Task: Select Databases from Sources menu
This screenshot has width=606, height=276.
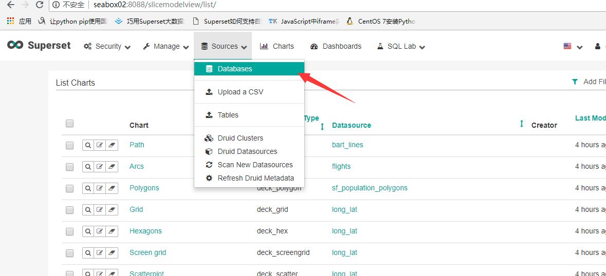Action: coord(249,69)
